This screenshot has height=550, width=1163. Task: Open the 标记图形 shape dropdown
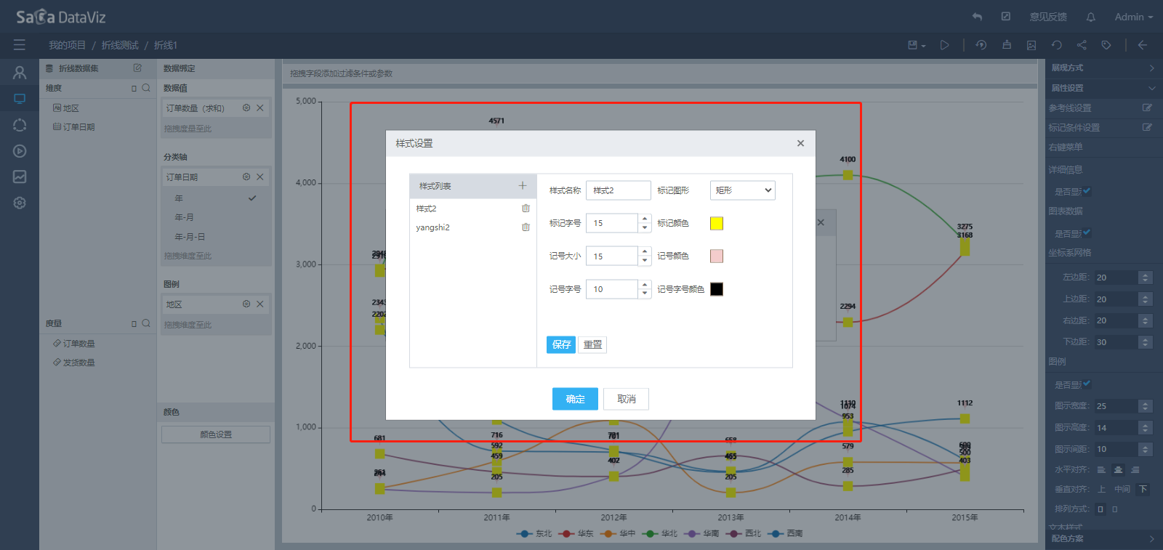(x=742, y=190)
